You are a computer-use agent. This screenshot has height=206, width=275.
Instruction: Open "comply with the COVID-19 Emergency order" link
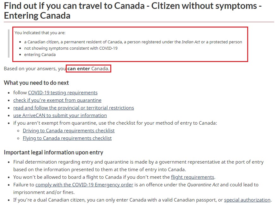click(84, 185)
